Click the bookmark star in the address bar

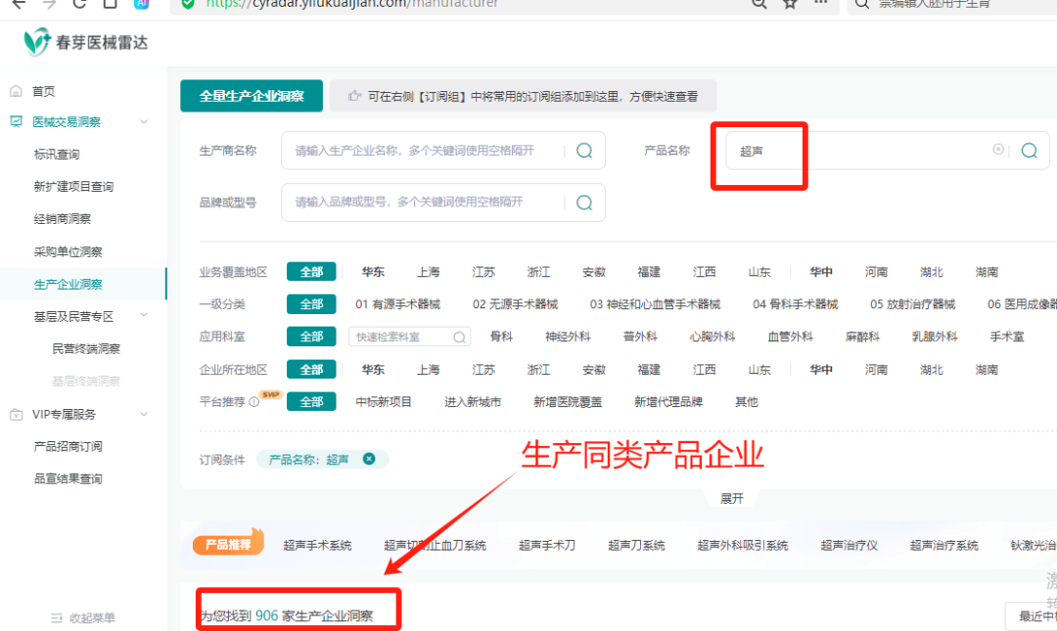pyautogui.click(x=789, y=4)
